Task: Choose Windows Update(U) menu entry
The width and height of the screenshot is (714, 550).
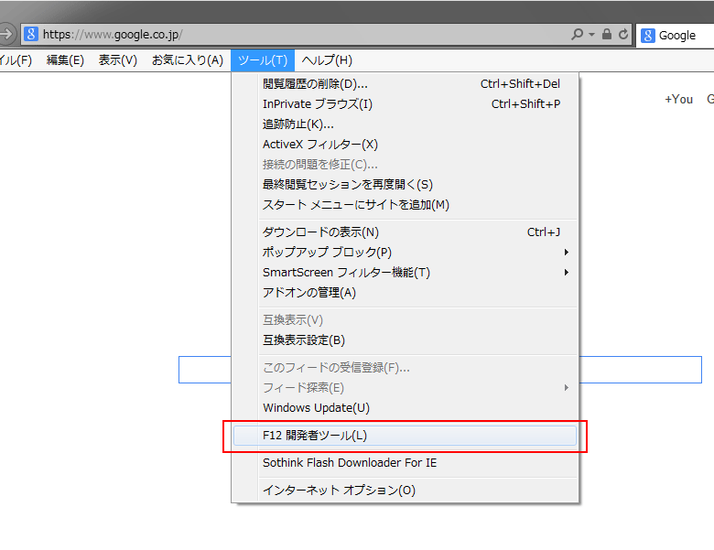Action: 406,408
